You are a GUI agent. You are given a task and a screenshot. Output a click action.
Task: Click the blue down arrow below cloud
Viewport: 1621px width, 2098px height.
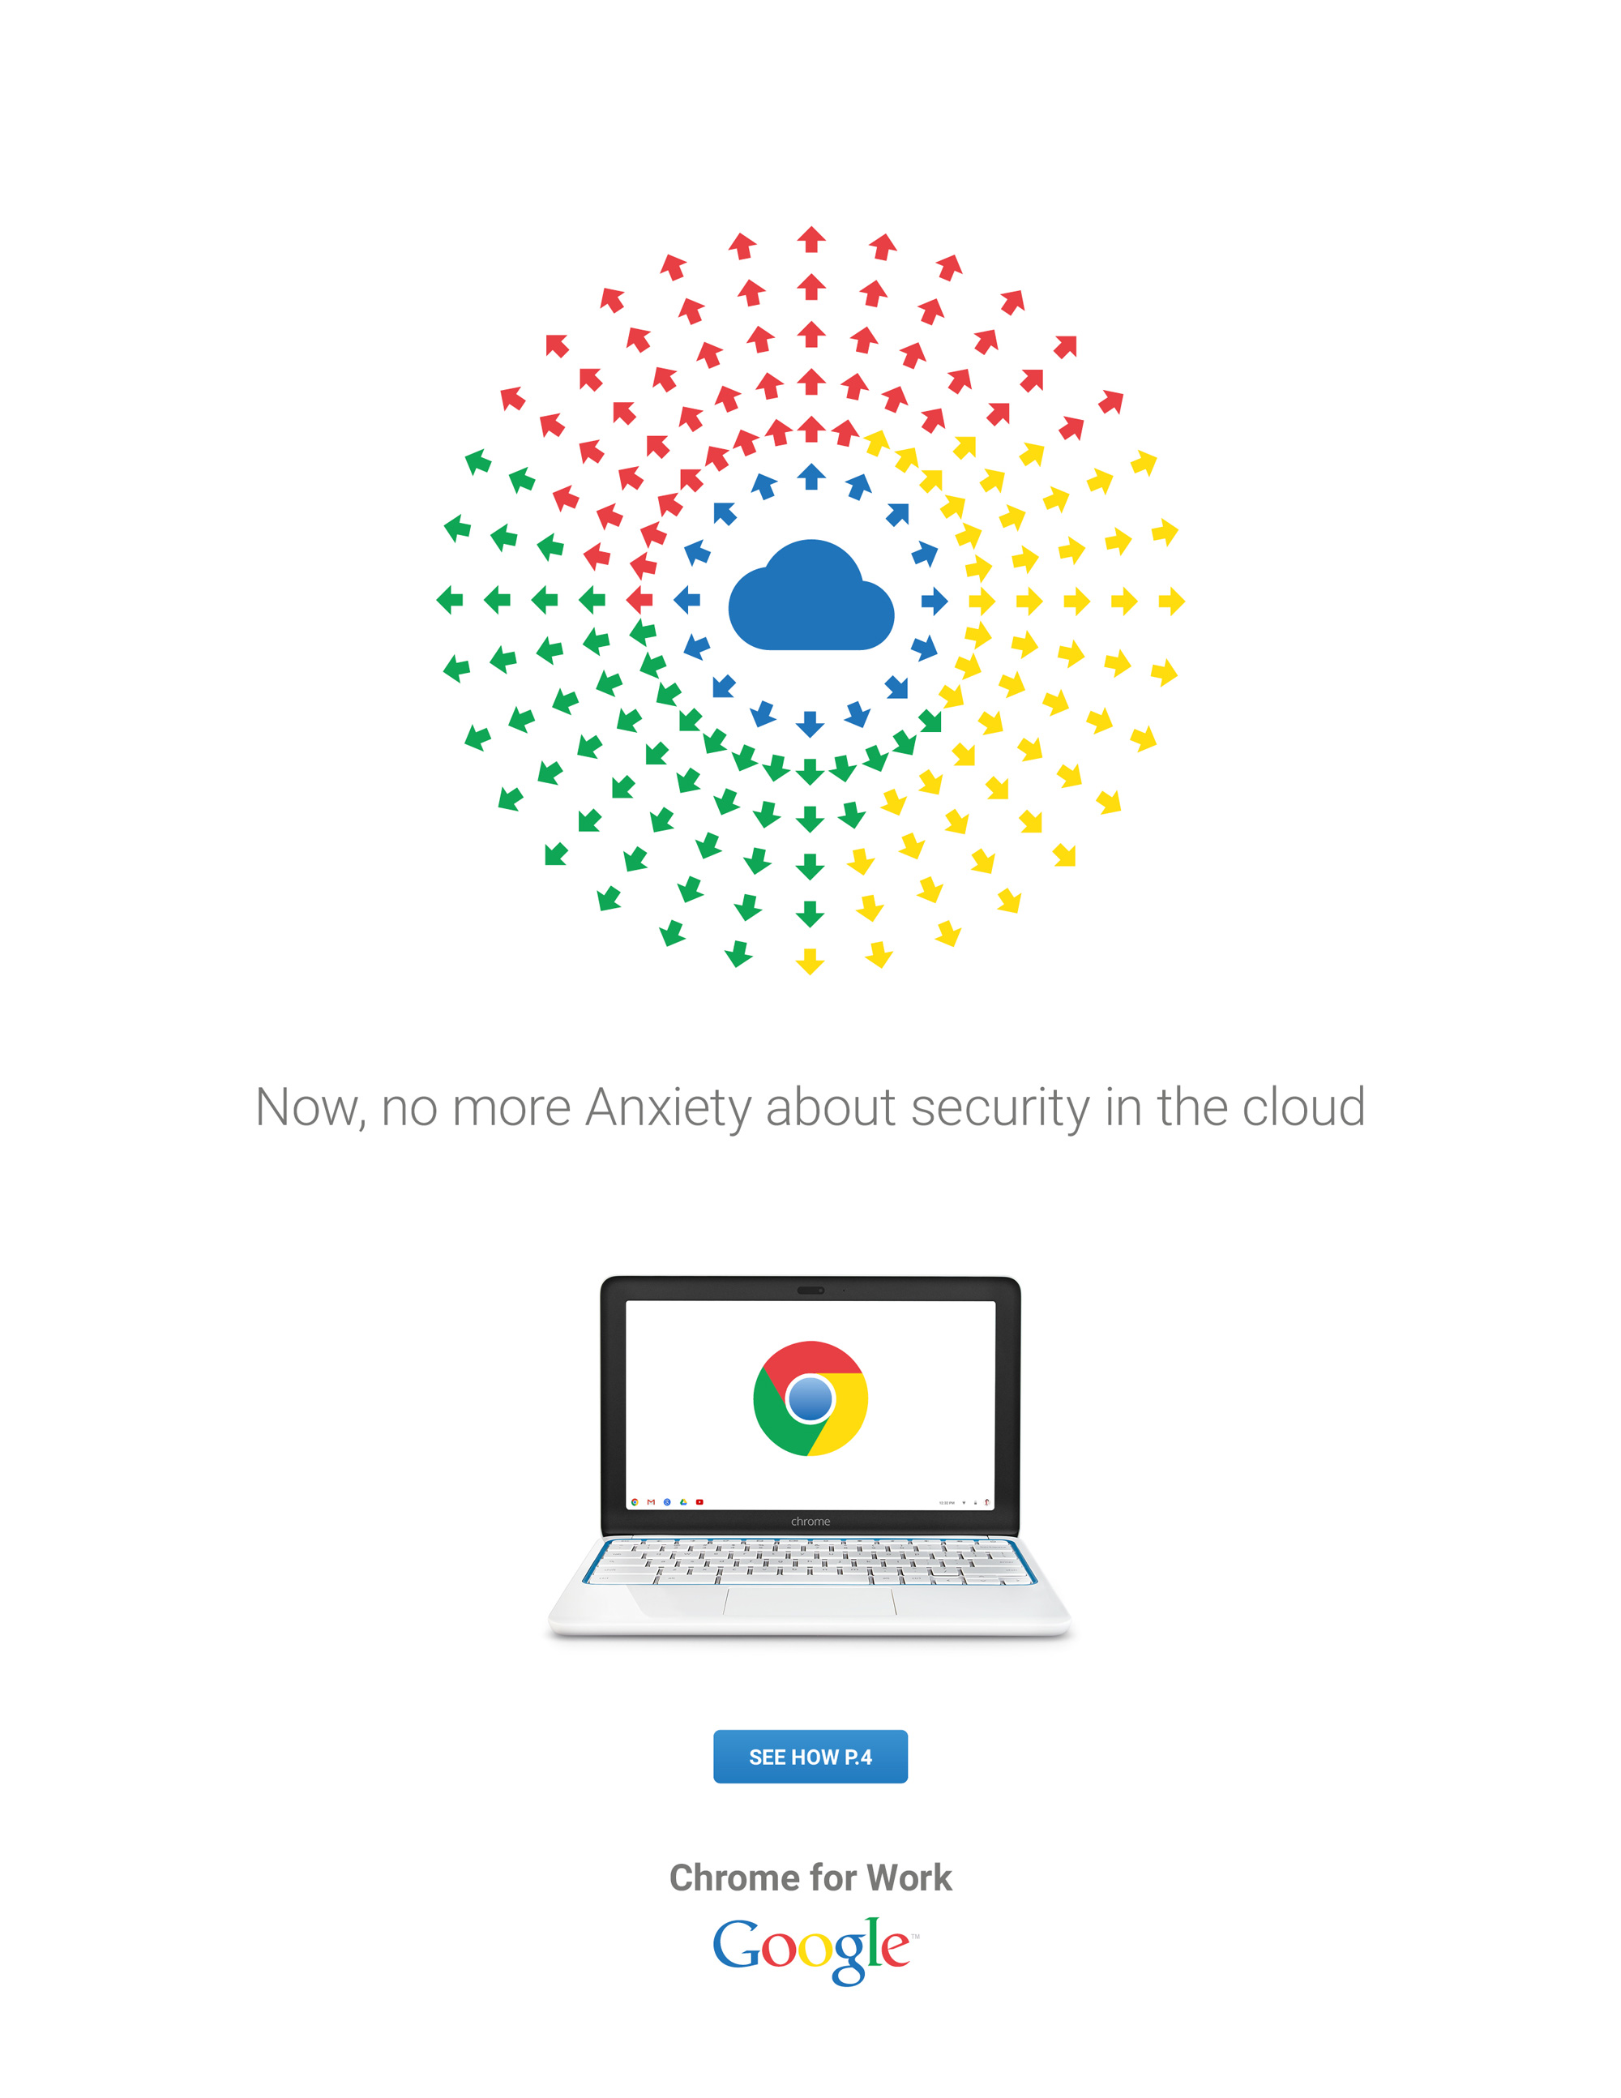(x=810, y=724)
